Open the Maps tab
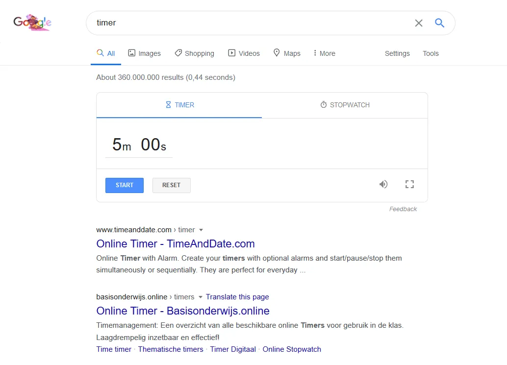 tap(287, 53)
